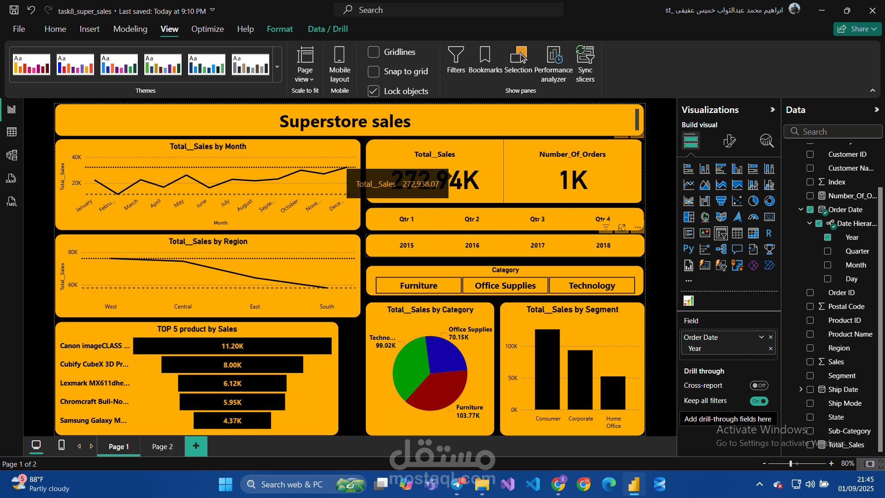Click the Mobile layout icon
The width and height of the screenshot is (885, 498).
point(339,64)
